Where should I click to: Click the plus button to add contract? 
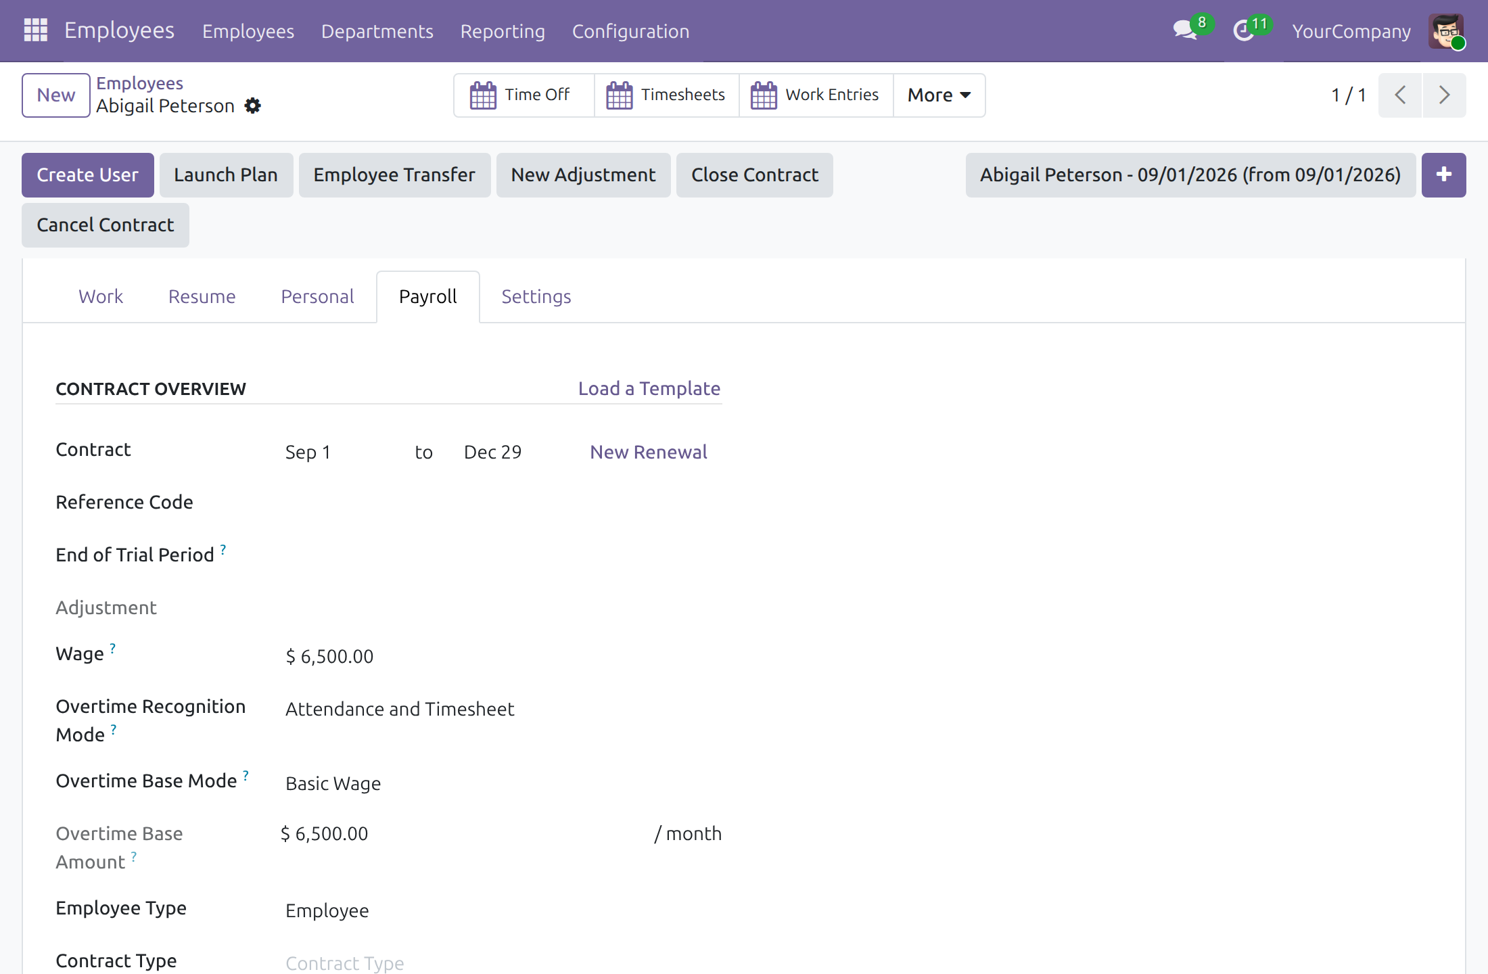1443,175
